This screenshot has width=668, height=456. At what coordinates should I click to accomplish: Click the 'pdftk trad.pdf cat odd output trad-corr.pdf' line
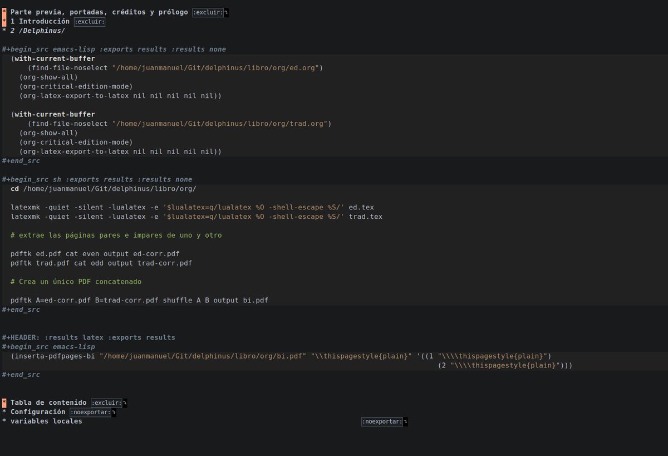click(101, 263)
